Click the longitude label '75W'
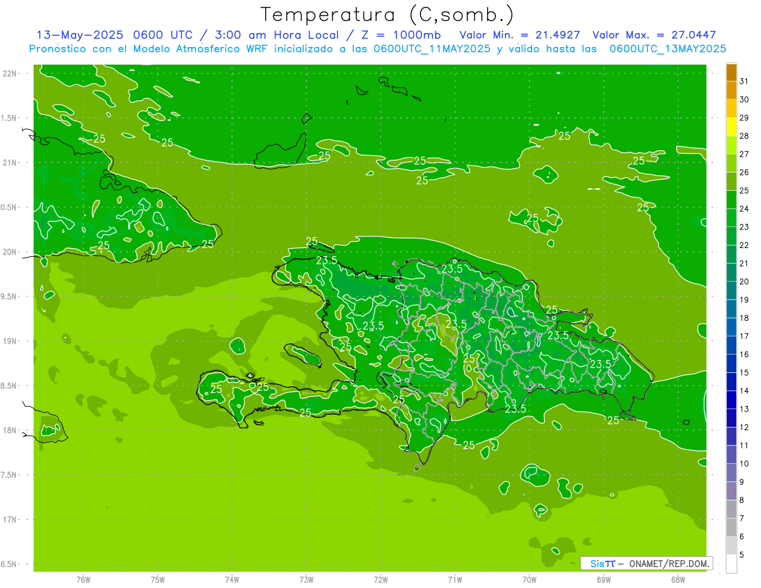Image resolution: width=761 pixels, height=588 pixels. point(158,580)
